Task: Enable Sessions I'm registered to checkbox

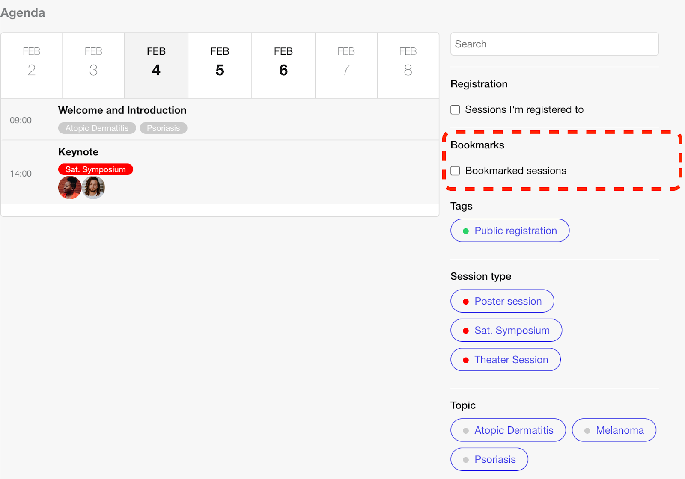Action: pos(456,110)
